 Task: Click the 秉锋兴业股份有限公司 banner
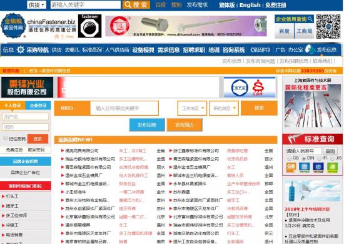[27, 88]
